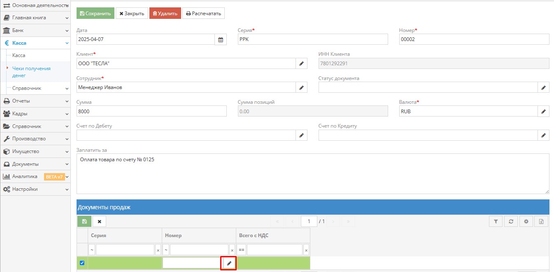Open the calendar picker for Дата
This screenshot has width=554, height=272.
[x=221, y=39]
